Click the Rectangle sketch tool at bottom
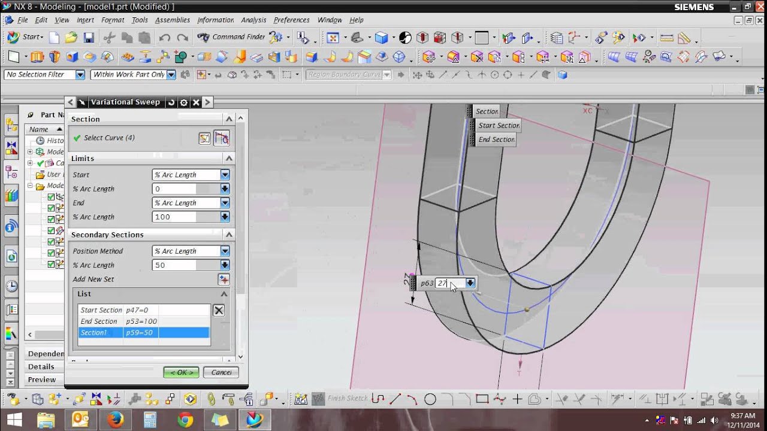Image resolution: width=767 pixels, height=431 pixels. click(482, 399)
